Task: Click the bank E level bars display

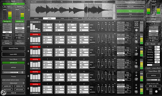Action: click(35, 89)
